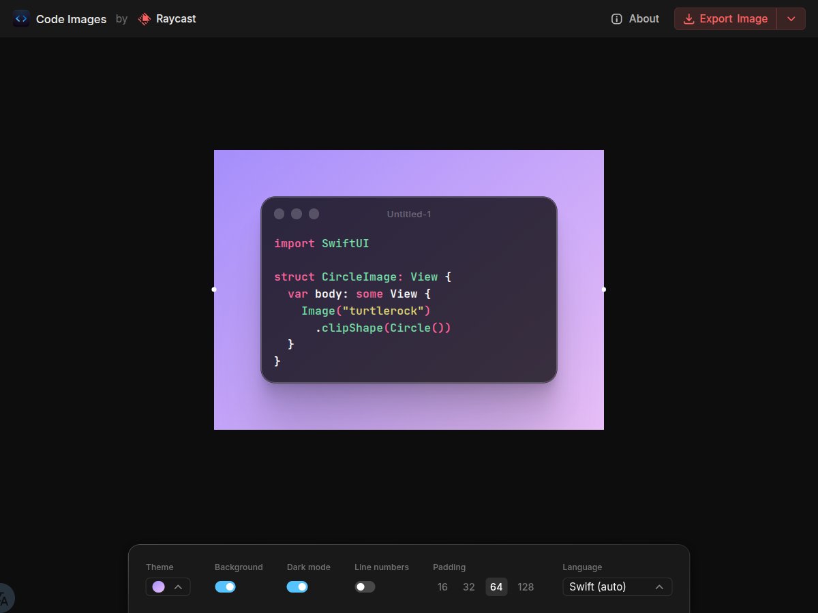
Task: Open the Language dropdown showing Swift (auto)
Action: coord(617,586)
